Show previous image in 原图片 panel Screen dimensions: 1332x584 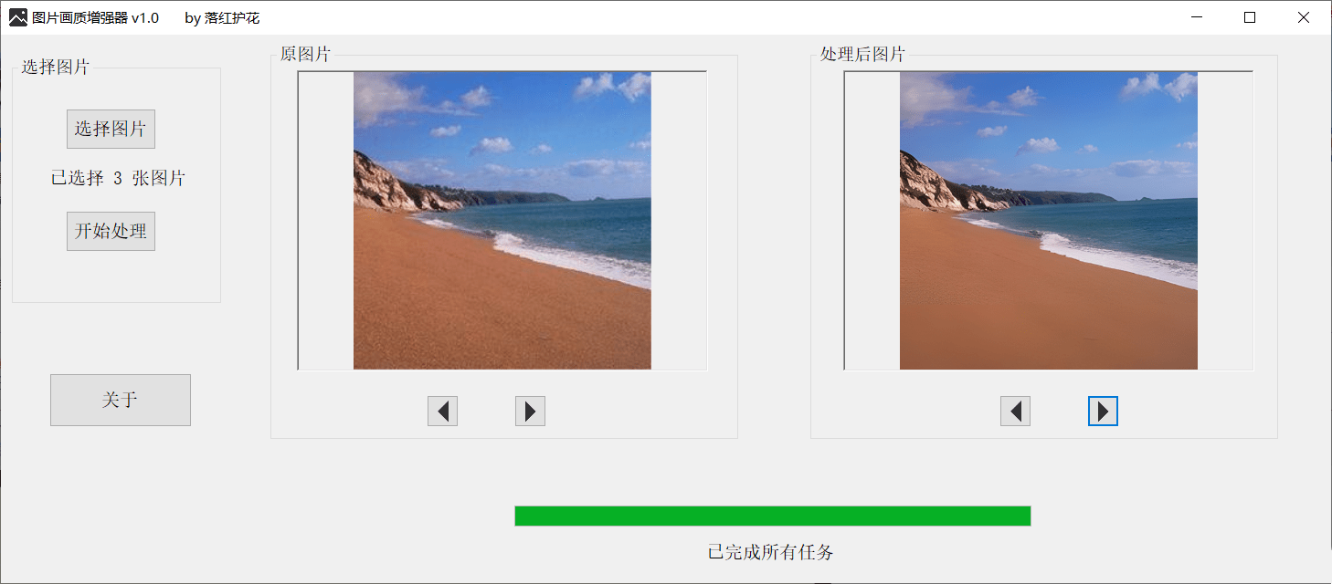coord(442,412)
